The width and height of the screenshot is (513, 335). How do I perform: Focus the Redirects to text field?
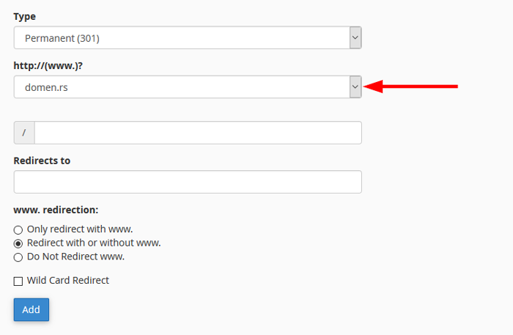pos(188,182)
